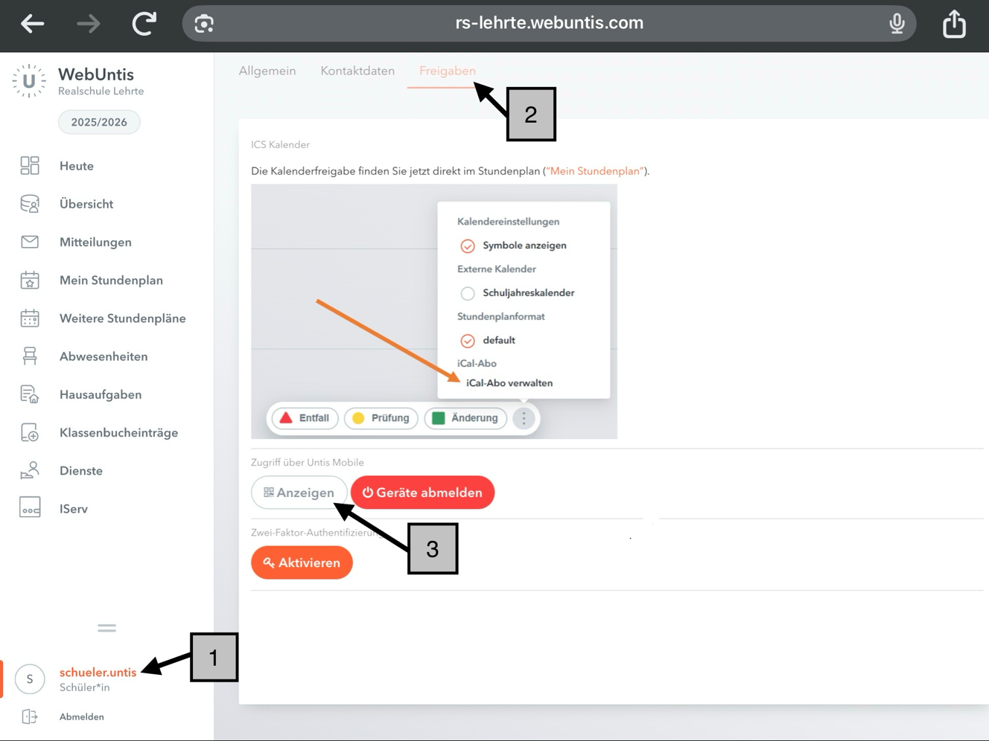Follow the "Mein Stundenplan" orange link
Viewport: 989px width, 741px height.
(595, 171)
